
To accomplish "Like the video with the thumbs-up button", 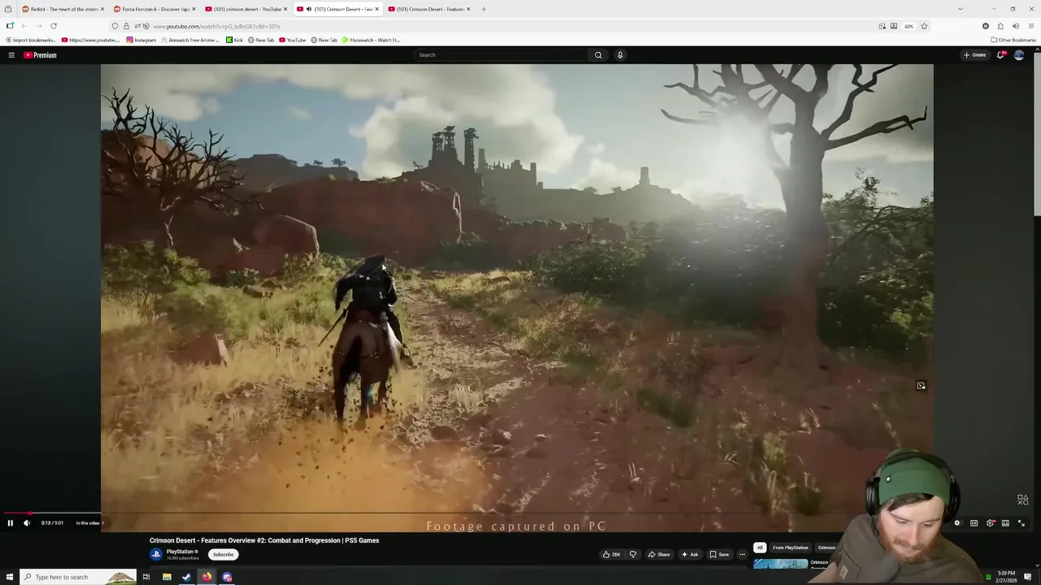I will tap(611, 554).
